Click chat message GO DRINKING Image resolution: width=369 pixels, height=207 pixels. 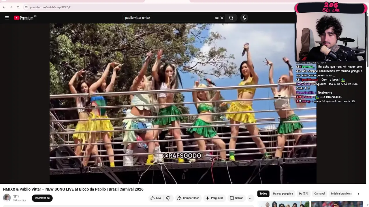(x=331, y=97)
